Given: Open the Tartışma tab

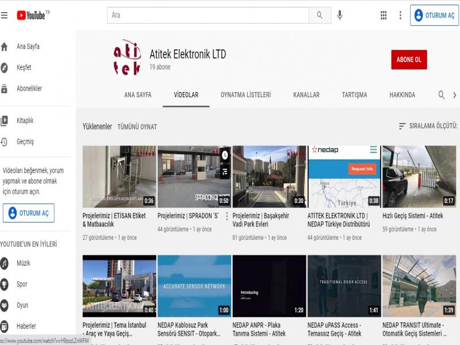Looking at the screenshot, I should point(354,95).
